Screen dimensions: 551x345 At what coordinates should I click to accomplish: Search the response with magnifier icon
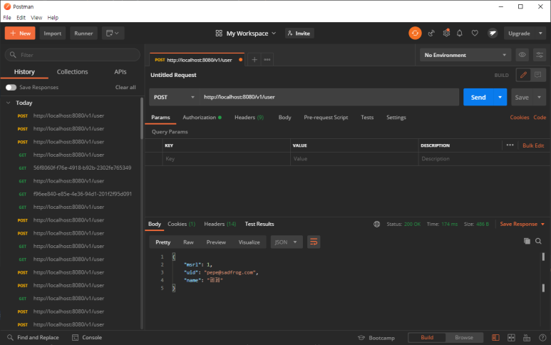tap(538, 241)
